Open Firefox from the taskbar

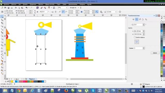pos(66,91)
